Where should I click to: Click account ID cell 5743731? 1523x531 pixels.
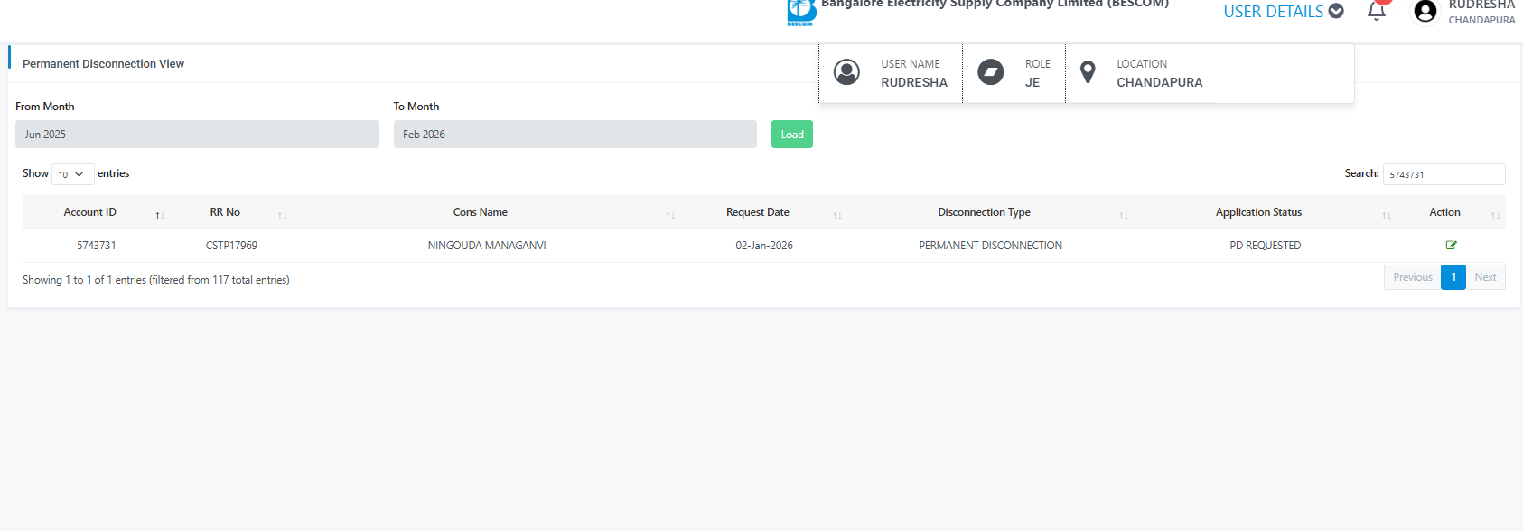pos(97,246)
